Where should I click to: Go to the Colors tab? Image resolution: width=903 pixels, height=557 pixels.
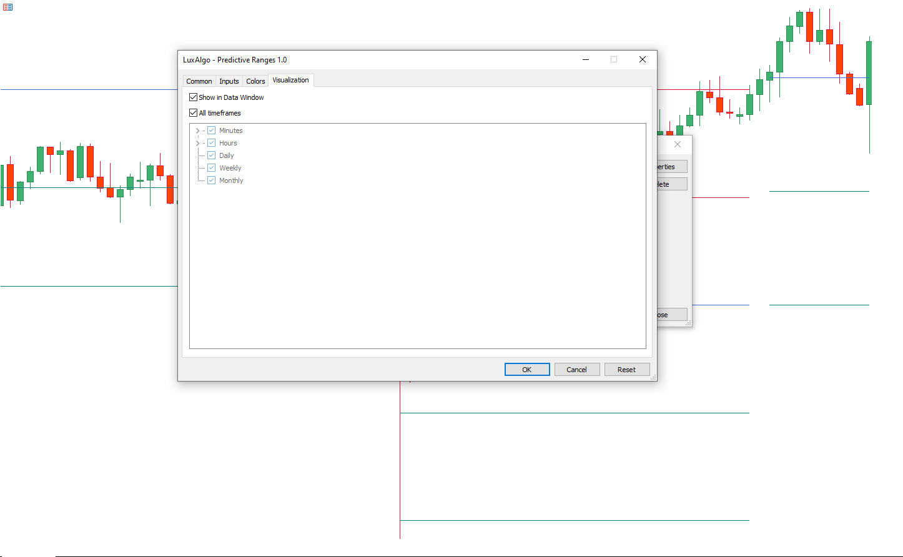pos(255,81)
